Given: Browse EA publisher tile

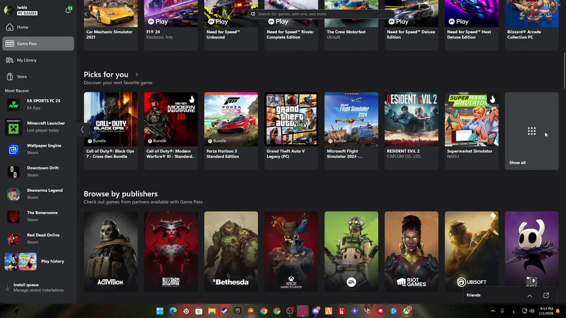Looking at the screenshot, I should (x=351, y=251).
